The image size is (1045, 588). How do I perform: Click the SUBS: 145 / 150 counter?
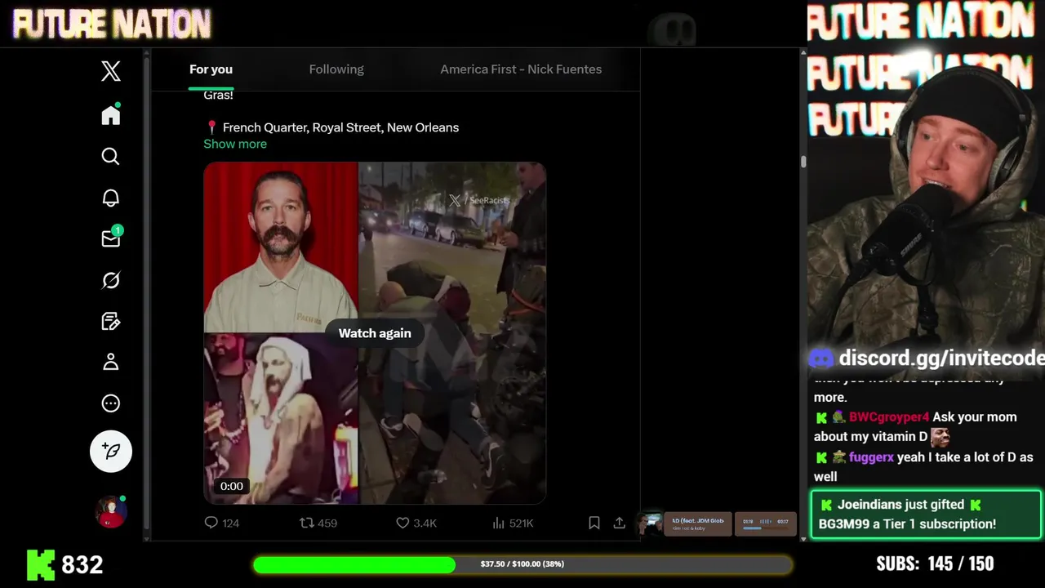(x=935, y=563)
